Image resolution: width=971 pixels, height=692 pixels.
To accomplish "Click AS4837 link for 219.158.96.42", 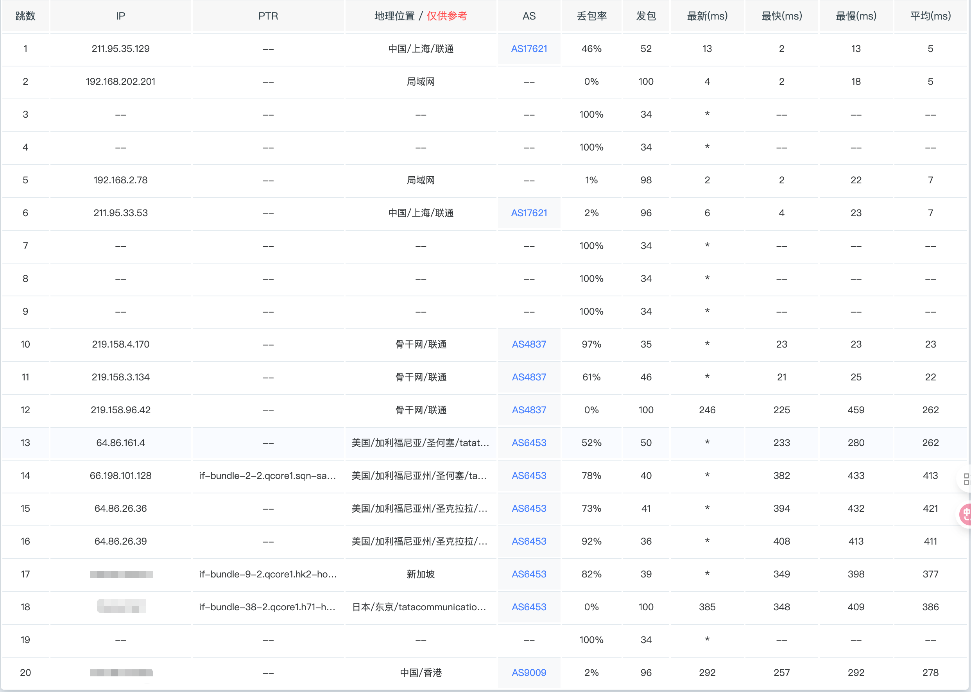I will click(x=529, y=410).
